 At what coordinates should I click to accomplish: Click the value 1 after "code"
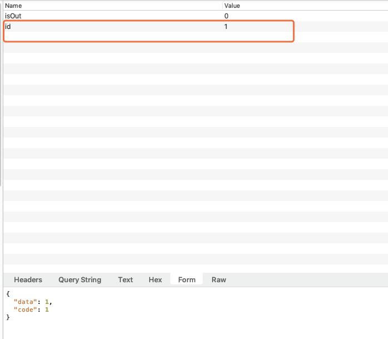tap(47, 309)
